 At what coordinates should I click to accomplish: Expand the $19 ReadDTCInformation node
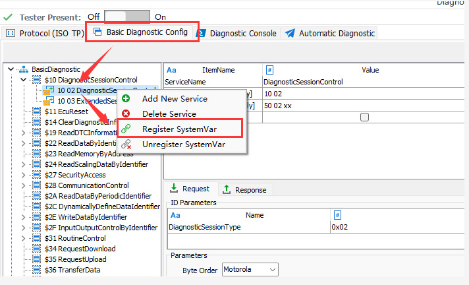[x=24, y=133]
